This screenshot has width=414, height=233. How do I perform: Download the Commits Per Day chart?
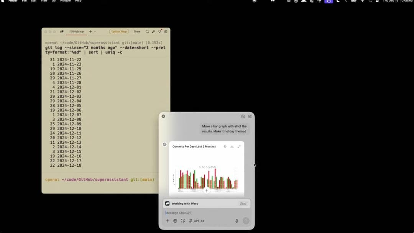pos(232,146)
